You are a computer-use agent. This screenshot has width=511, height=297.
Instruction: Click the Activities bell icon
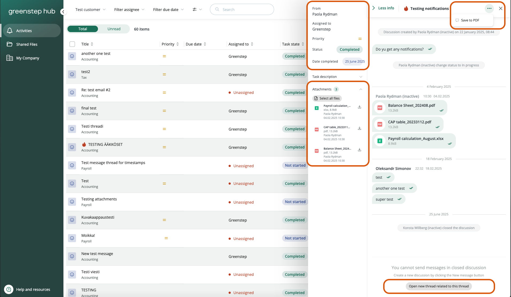(10, 31)
